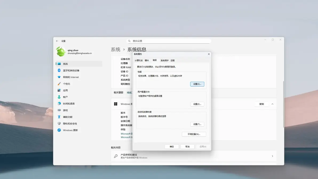The width and height of the screenshot is (318, 179).
Task: Open the 产品密钥和激活 row chevron
Action: pos(272,156)
